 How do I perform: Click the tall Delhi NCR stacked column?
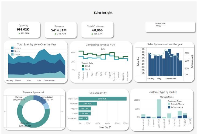(x=159, y=109)
